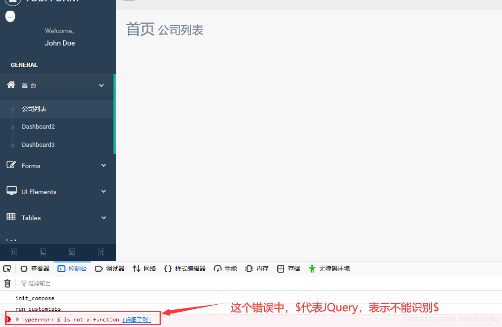Activate the element picker tool in DevTools
This screenshot has width=502, height=327.
[x=7, y=268]
